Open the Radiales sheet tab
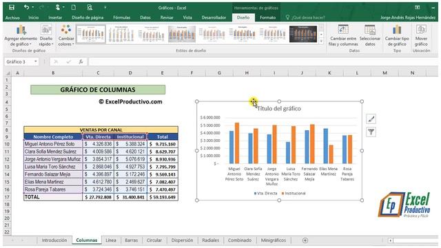This screenshot has width=441, height=248. coord(210,240)
